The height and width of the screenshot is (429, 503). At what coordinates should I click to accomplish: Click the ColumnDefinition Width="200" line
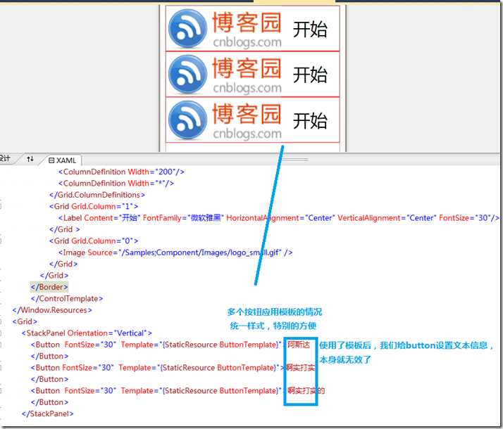pyautogui.click(x=121, y=172)
